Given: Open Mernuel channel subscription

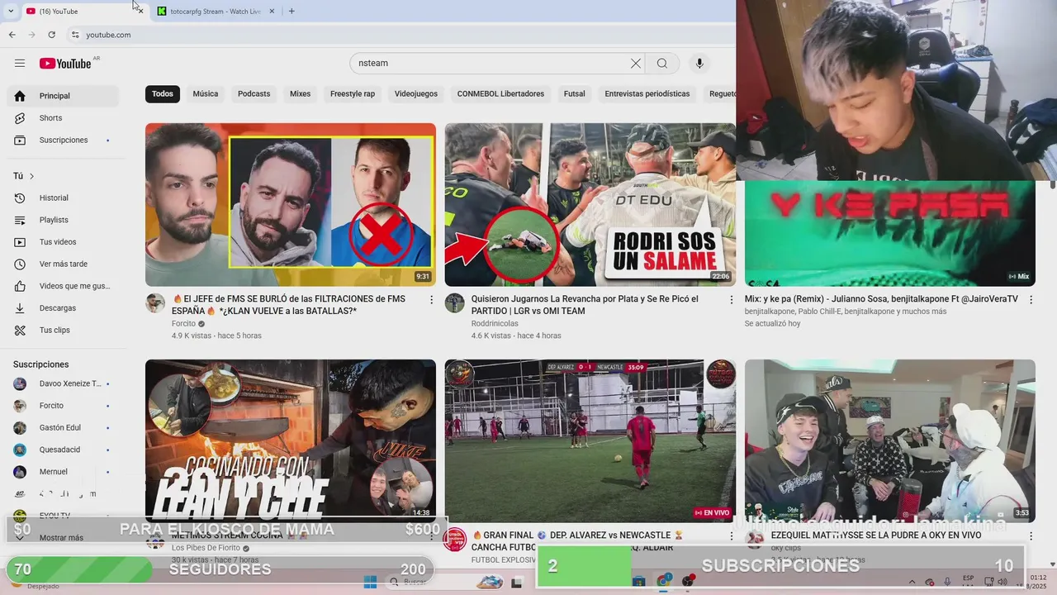Looking at the screenshot, I should click(x=63, y=472).
